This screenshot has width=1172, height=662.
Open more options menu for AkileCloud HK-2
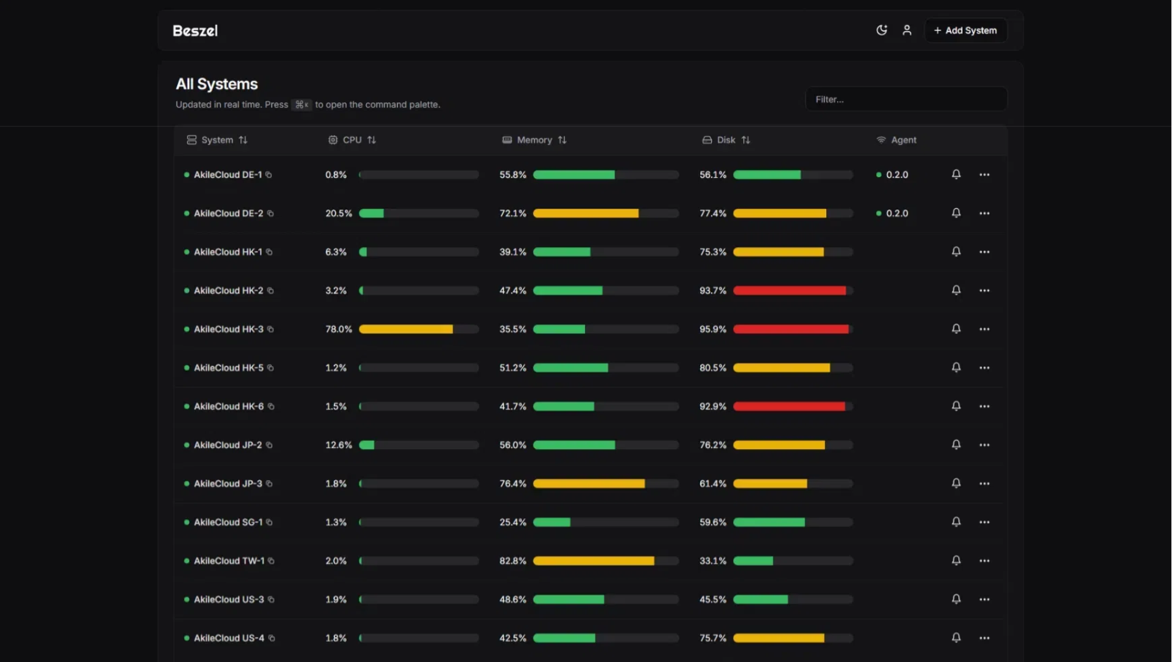point(984,291)
